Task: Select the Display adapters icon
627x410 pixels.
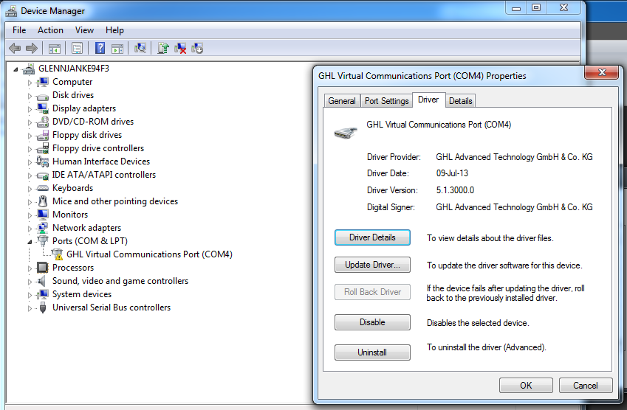Action: click(42, 108)
